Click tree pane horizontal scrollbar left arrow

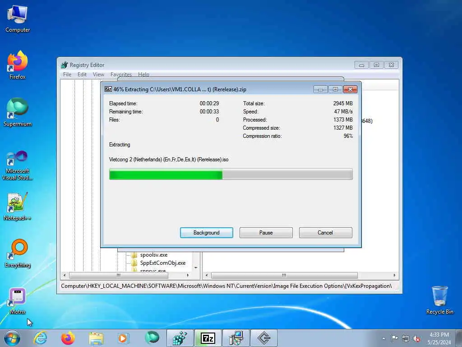[x=65, y=275]
